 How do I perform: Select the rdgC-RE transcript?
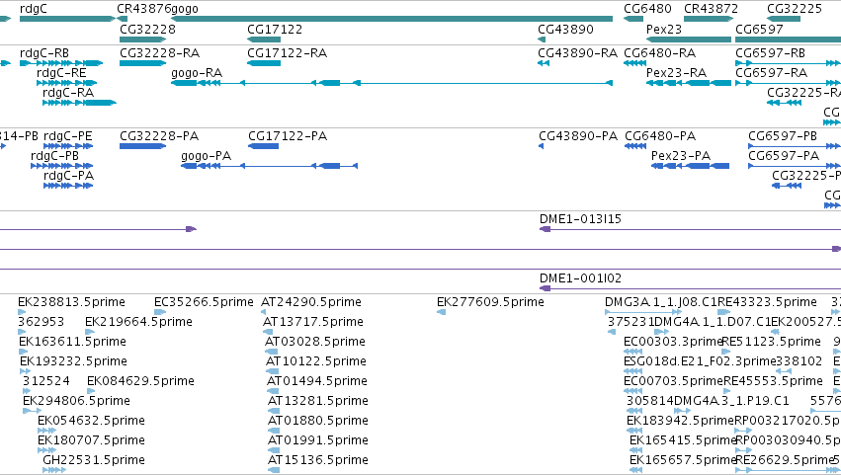(x=66, y=83)
